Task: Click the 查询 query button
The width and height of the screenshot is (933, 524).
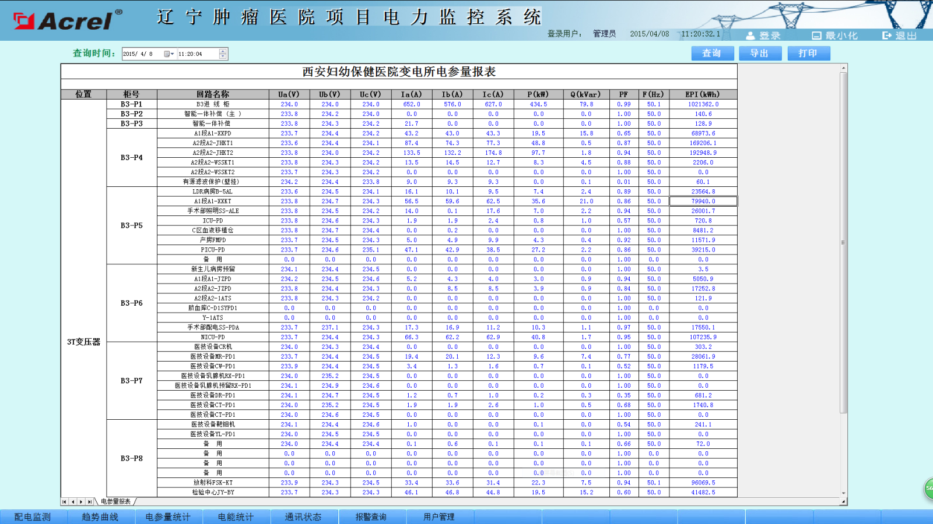Action: tap(712, 54)
